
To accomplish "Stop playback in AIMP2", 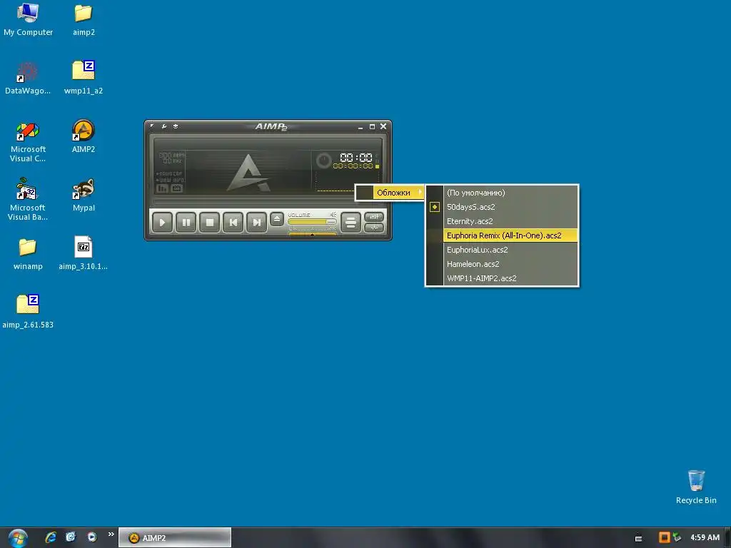I will [x=210, y=223].
